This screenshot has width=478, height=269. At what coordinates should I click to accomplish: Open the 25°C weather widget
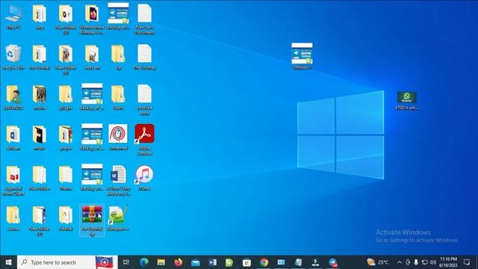coord(378,262)
